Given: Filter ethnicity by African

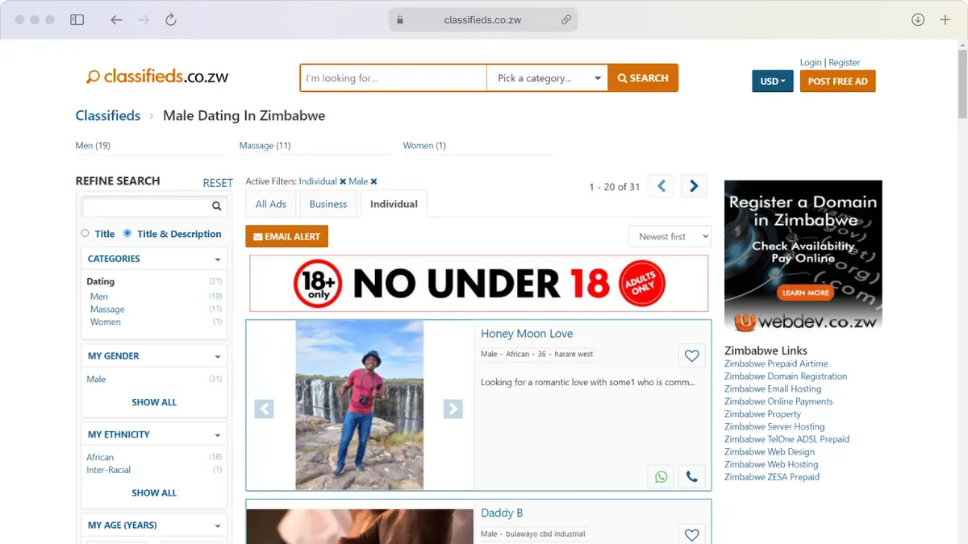Looking at the screenshot, I should pyautogui.click(x=100, y=457).
